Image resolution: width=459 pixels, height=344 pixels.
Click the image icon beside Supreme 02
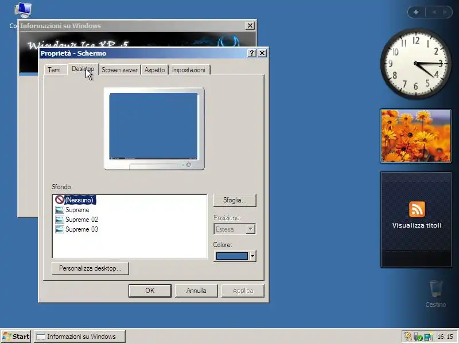(x=60, y=220)
